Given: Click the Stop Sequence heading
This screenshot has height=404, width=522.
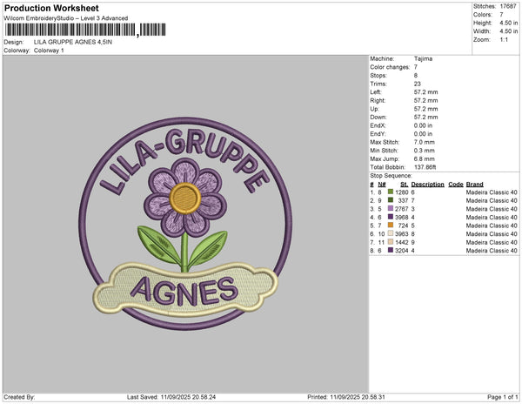Looking at the screenshot, I should point(391,176).
